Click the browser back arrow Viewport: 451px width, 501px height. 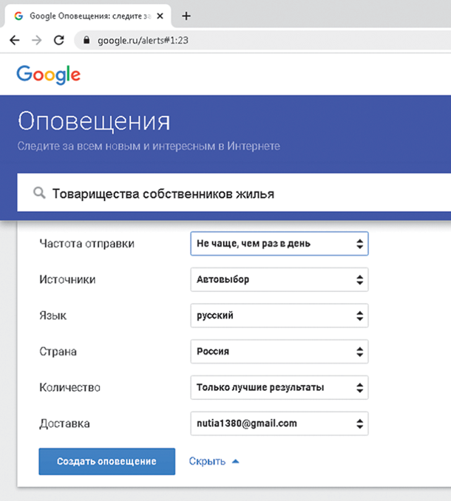click(x=15, y=41)
